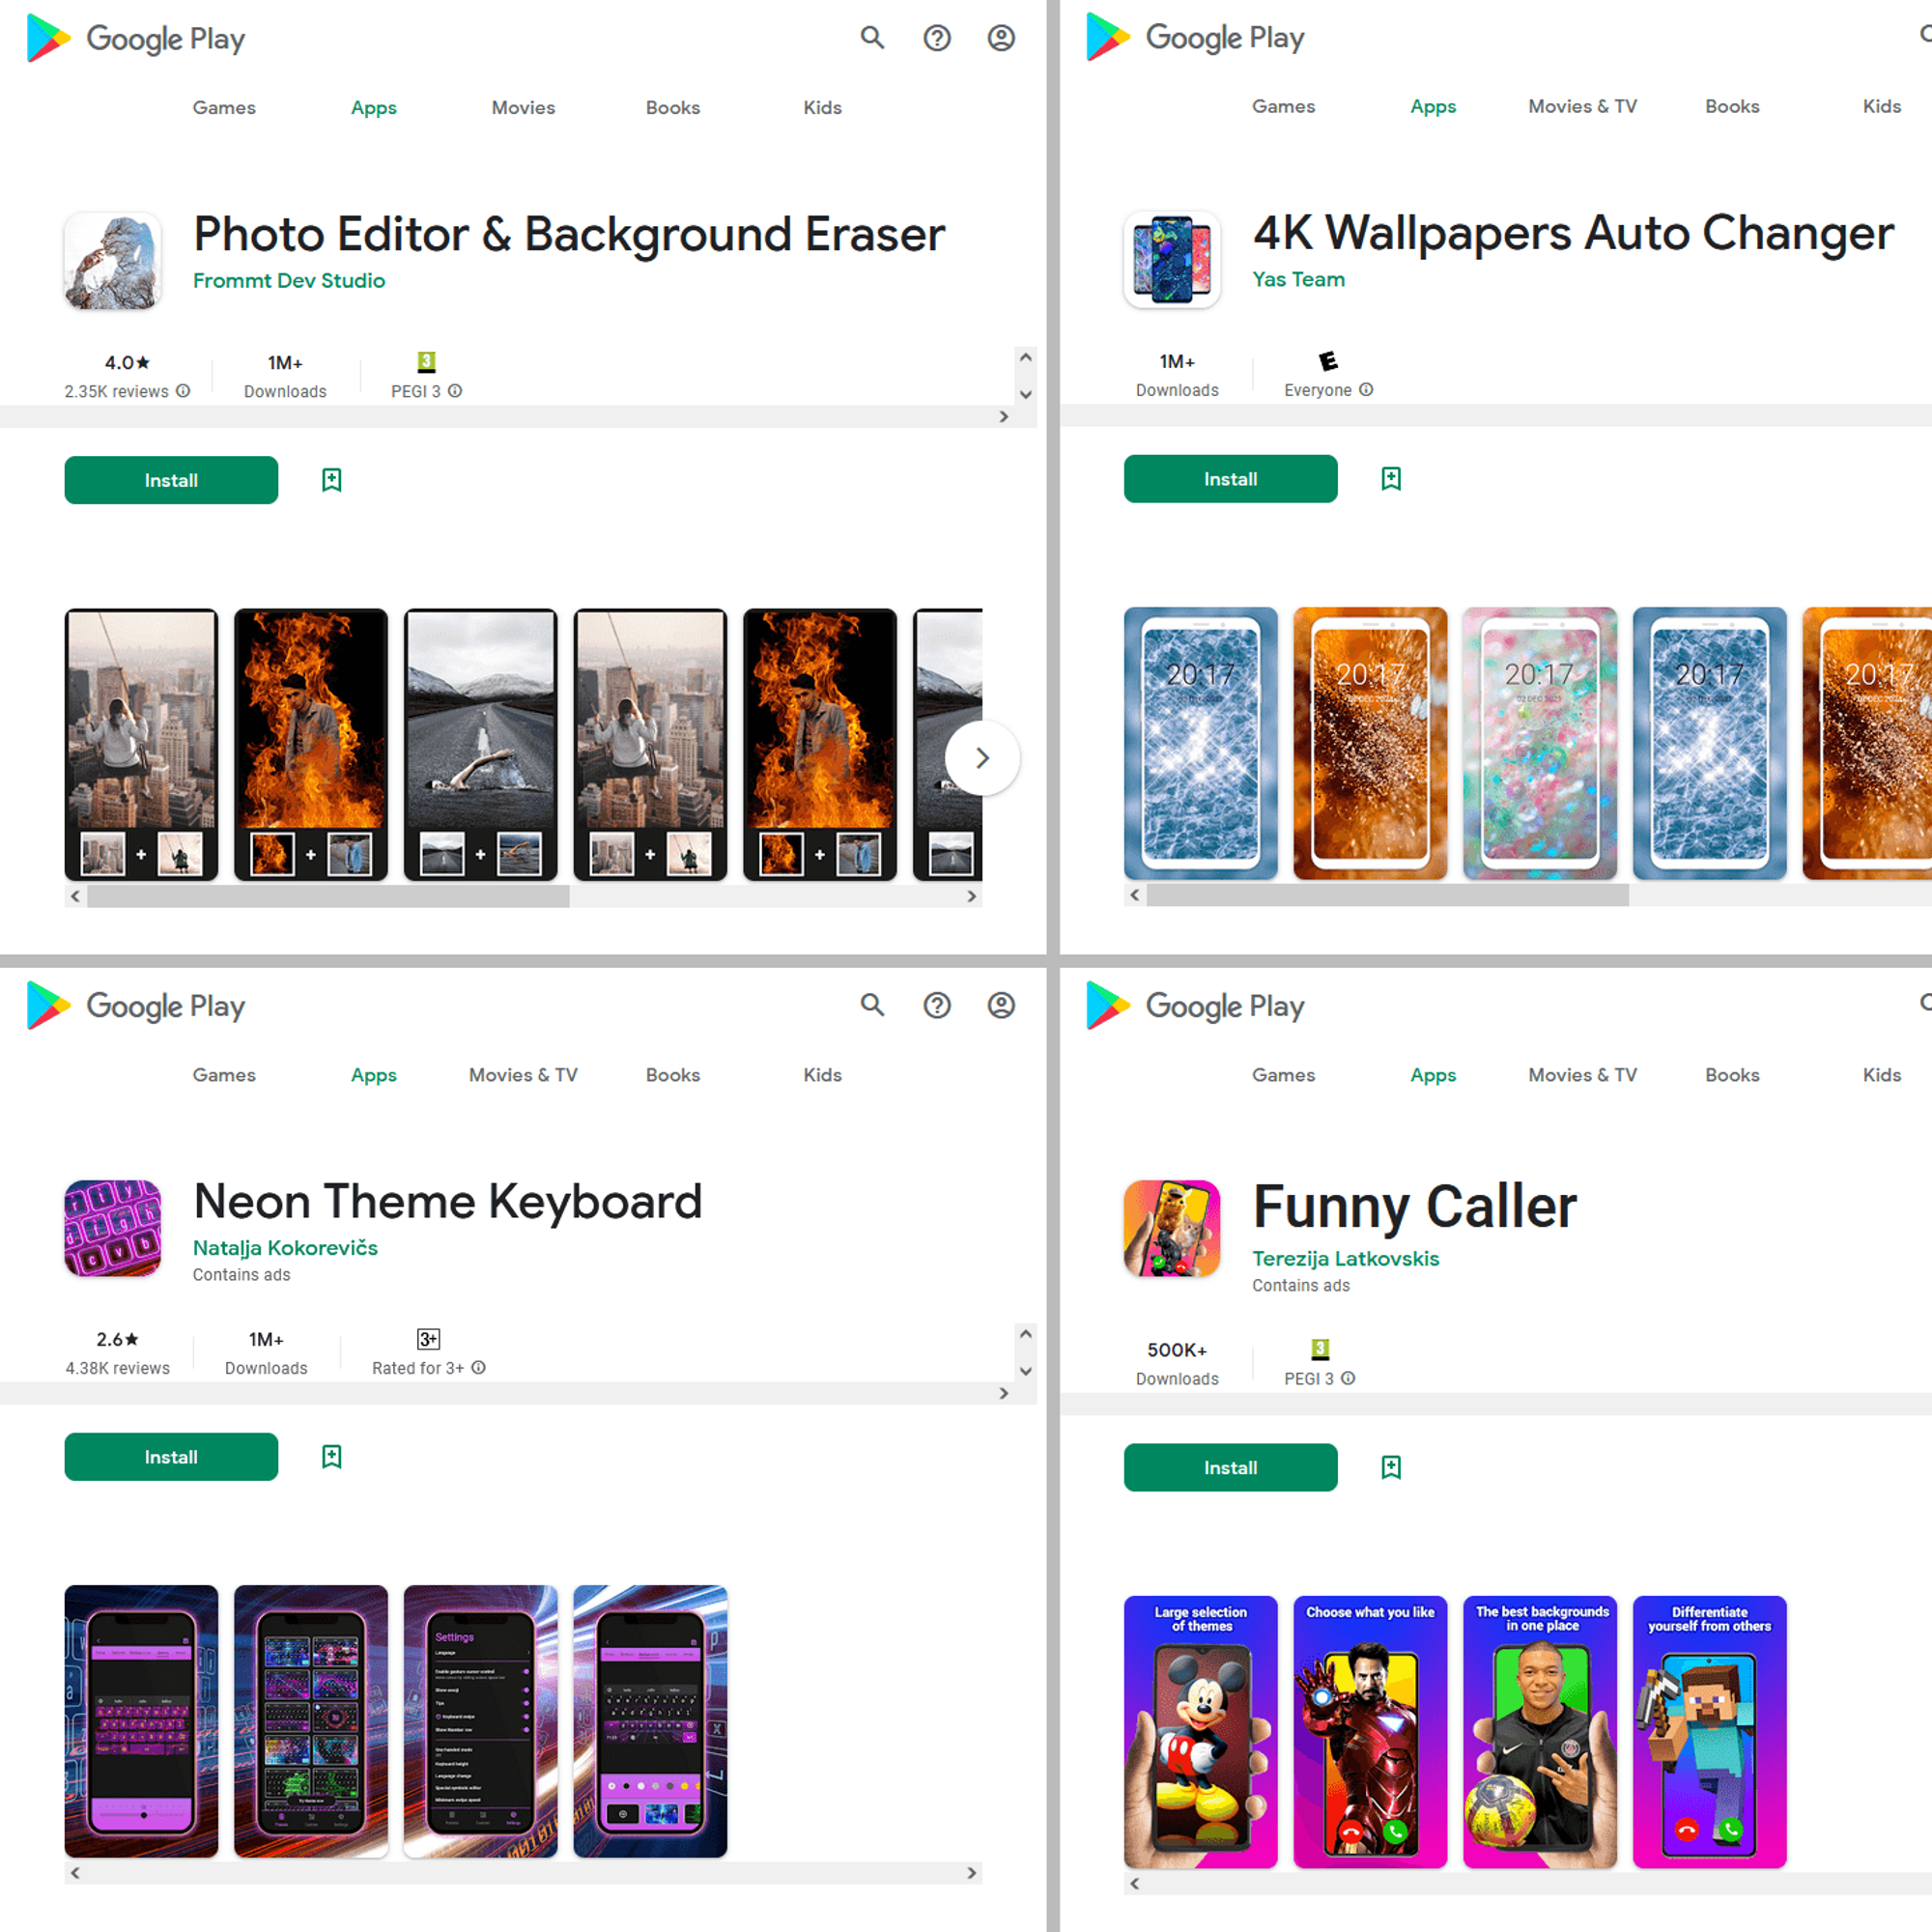Viewport: 1932px width, 1932px height.
Task: Click info icon beside Rated for 3+
Action: coord(479,1367)
